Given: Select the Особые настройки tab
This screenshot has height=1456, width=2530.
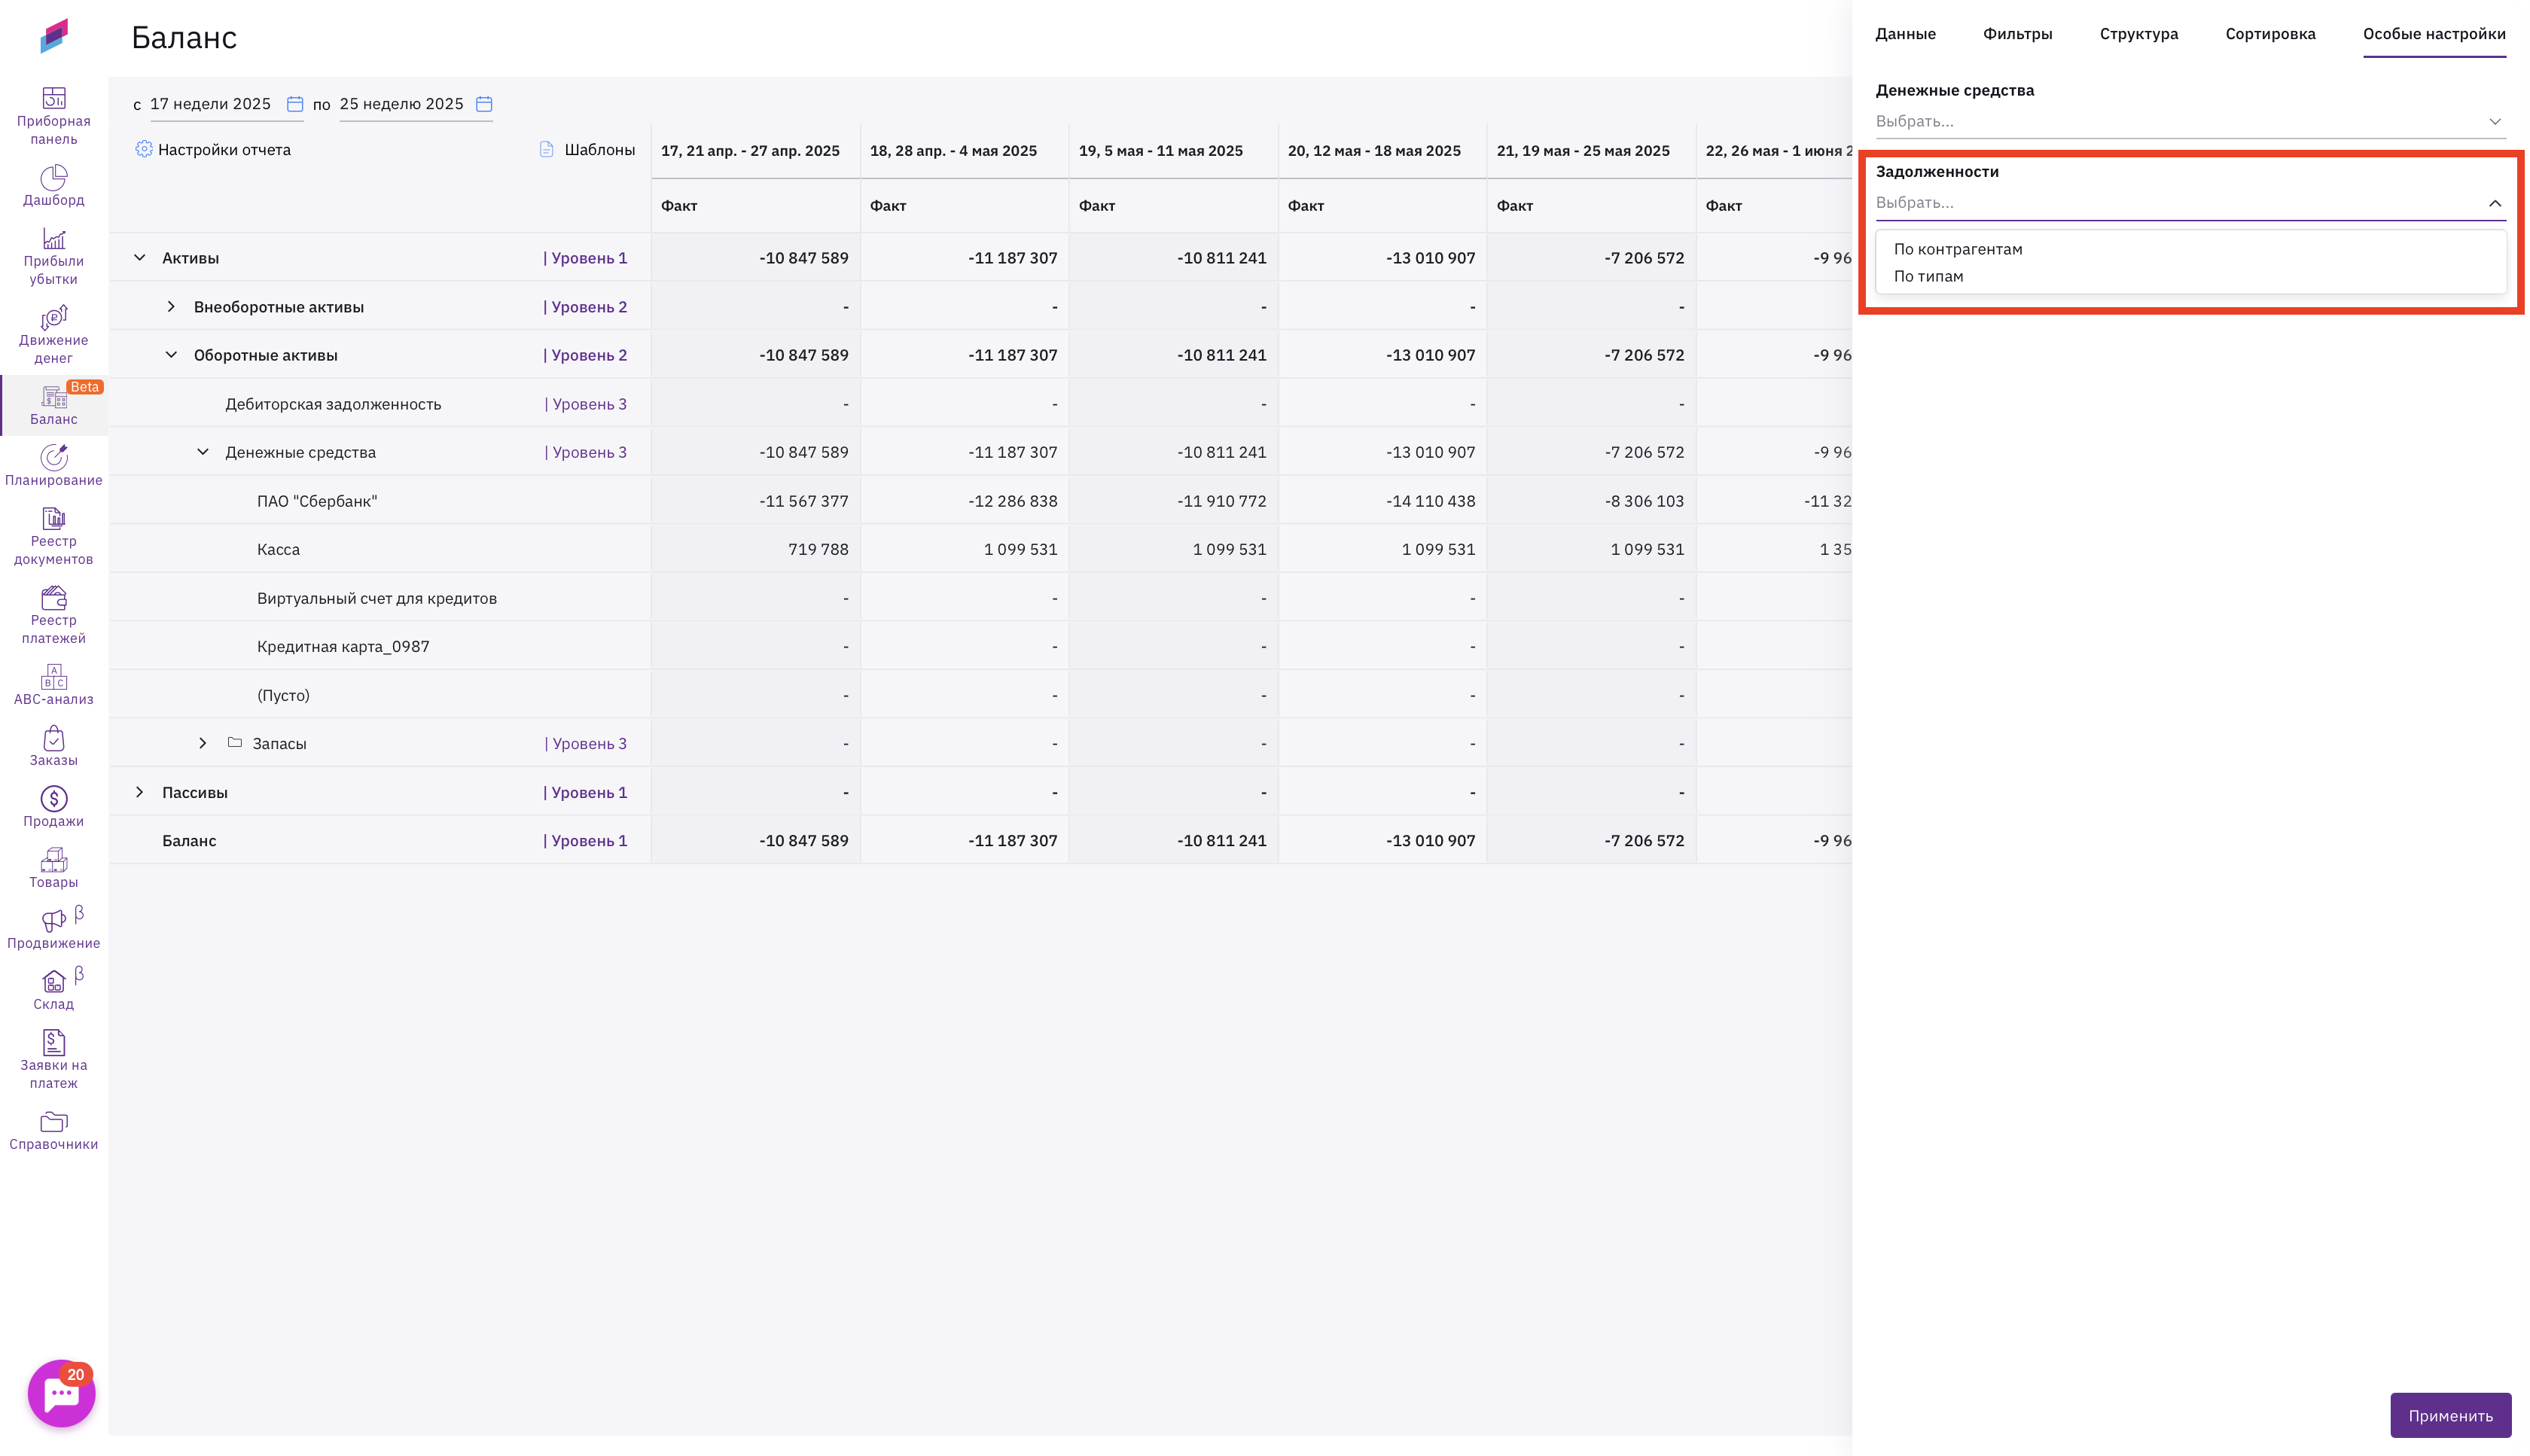Looking at the screenshot, I should coord(2434,34).
